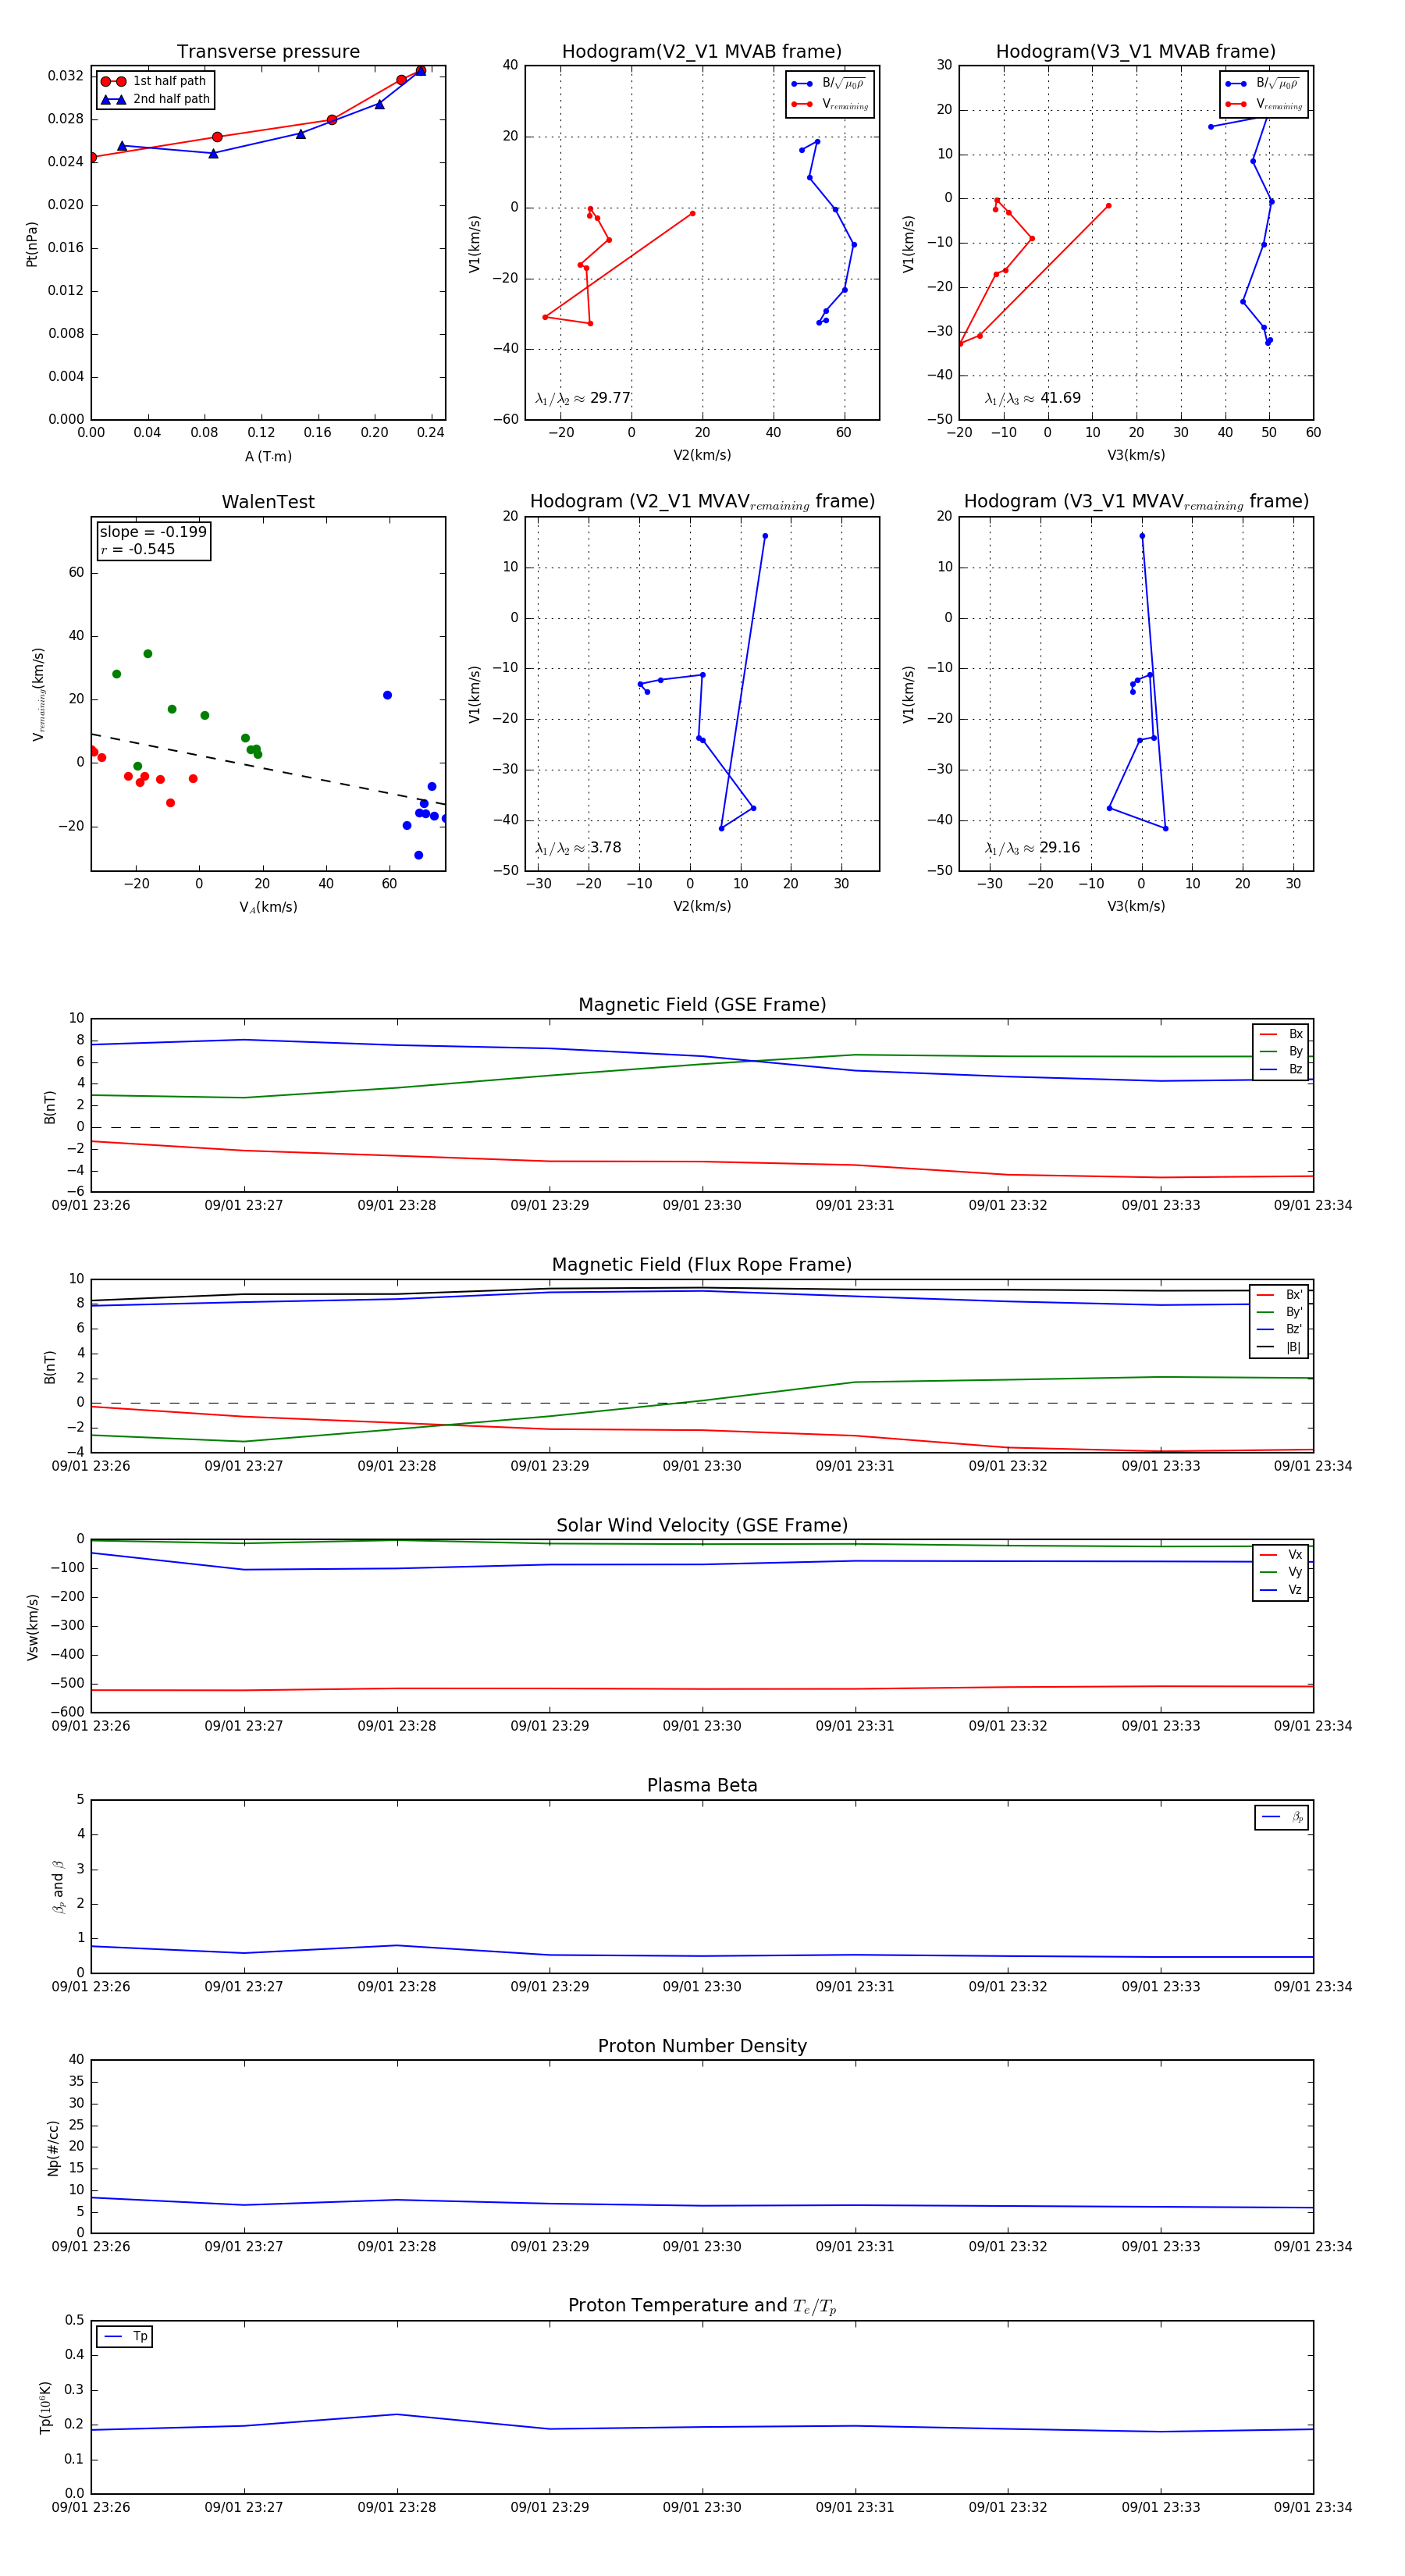Click the "Hodogram(V2_V1 MVAB frame)" title
Image resolution: width=1405 pixels, height=2576 pixels.
(x=702, y=52)
